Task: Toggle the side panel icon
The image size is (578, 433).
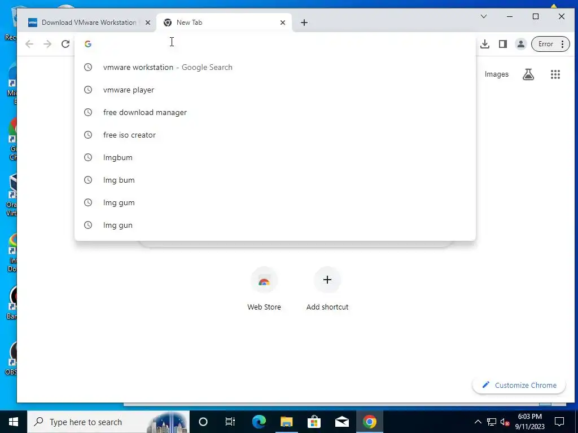Action: pos(503,44)
